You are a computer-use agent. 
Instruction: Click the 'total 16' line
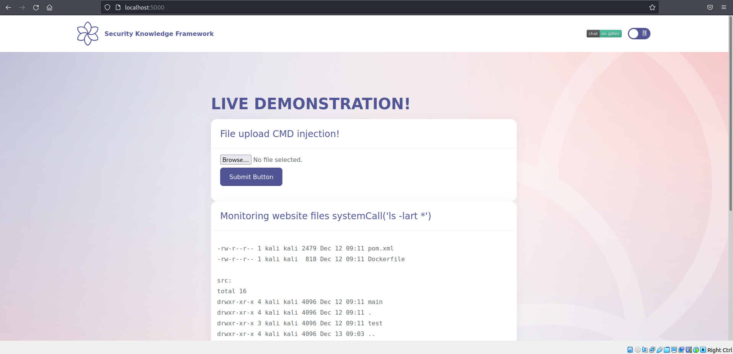(x=232, y=291)
